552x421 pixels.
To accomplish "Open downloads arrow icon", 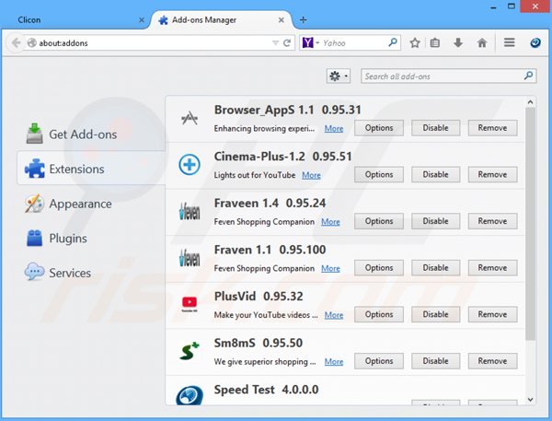I will (x=458, y=43).
